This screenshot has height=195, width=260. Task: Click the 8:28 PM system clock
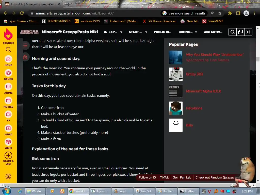247,191
